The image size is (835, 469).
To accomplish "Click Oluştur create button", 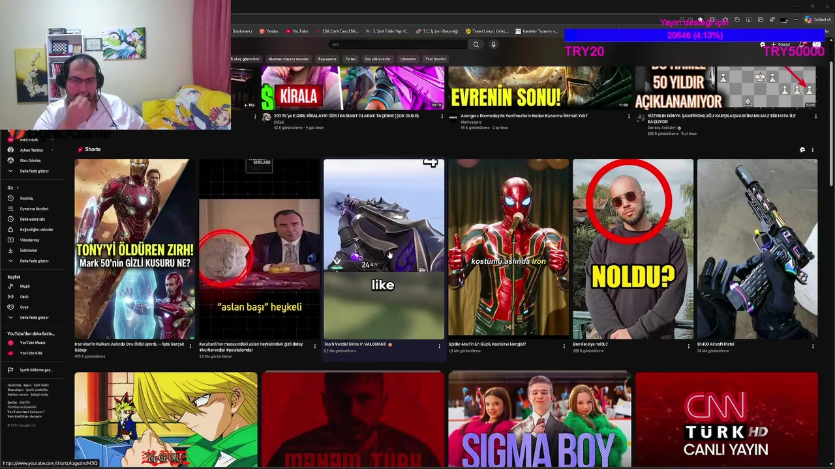I will click(x=781, y=44).
